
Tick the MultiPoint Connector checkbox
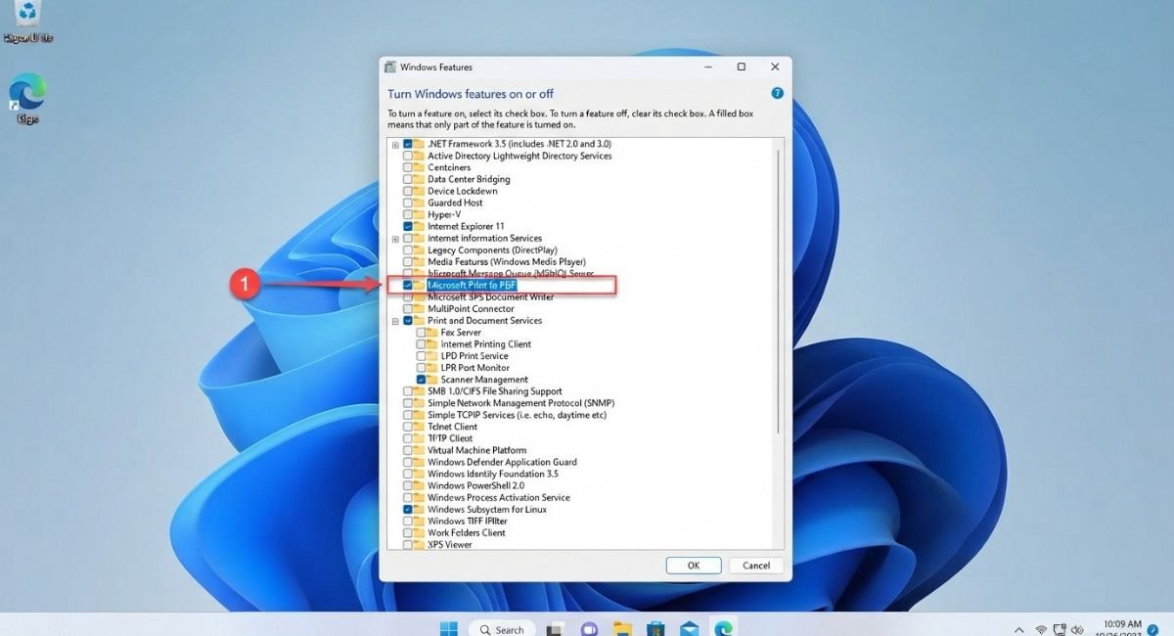[407, 308]
